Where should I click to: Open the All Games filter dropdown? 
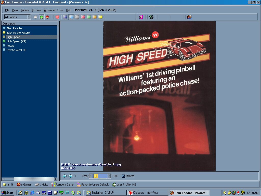tap(29, 17)
